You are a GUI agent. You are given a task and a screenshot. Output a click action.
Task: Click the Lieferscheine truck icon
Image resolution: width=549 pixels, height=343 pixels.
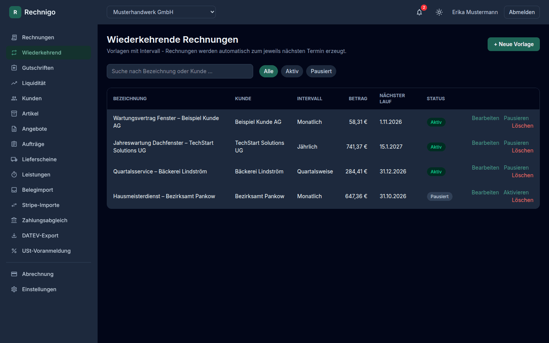pyautogui.click(x=14, y=159)
